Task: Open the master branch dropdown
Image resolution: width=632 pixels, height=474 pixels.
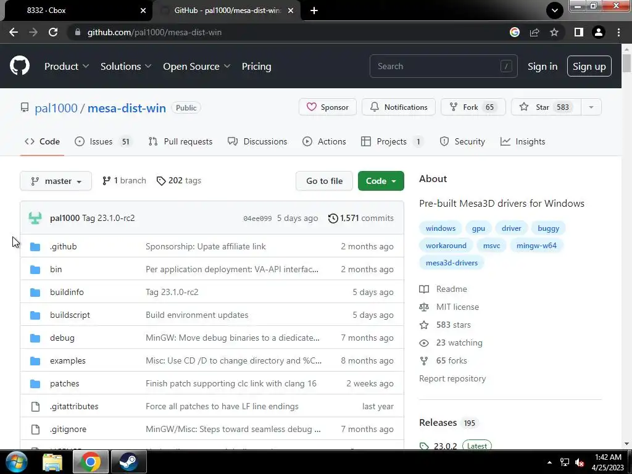Action: pos(56,181)
